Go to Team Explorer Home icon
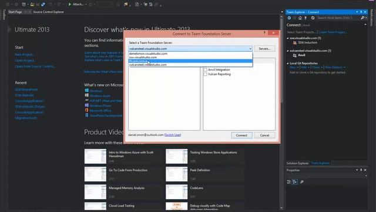 pyautogui.click(x=300, y=18)
